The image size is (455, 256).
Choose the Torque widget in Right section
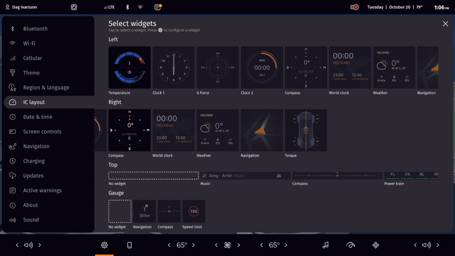[x=306, y=130]
